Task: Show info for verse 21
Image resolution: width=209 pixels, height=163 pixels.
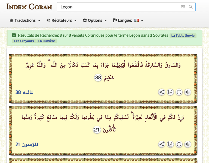Action: (x=179, y=144)
